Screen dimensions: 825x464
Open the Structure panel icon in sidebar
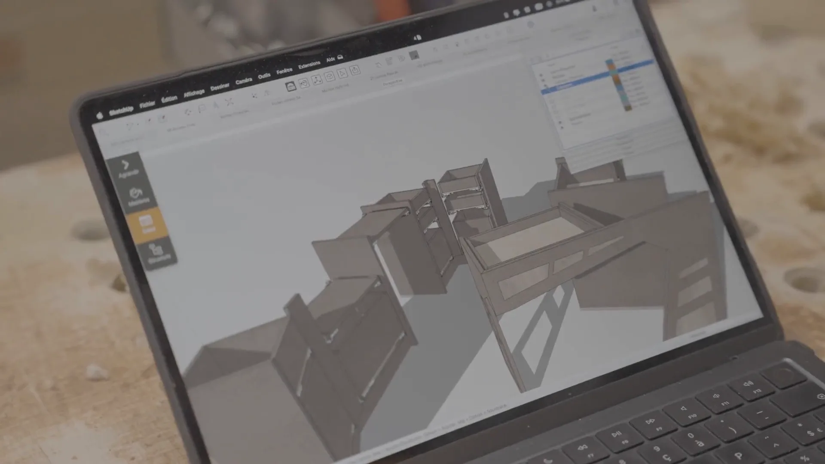157,252
